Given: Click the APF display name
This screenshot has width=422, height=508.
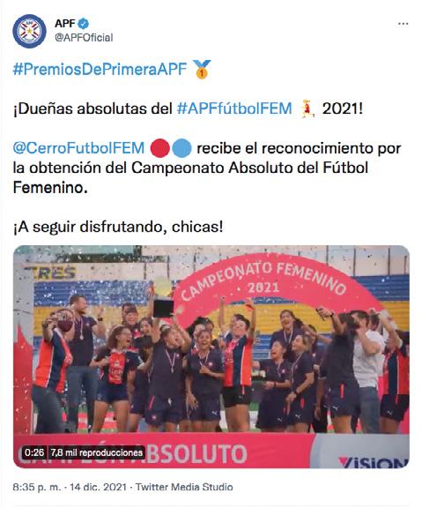Looking at the screenshot, I should [64, 23].
